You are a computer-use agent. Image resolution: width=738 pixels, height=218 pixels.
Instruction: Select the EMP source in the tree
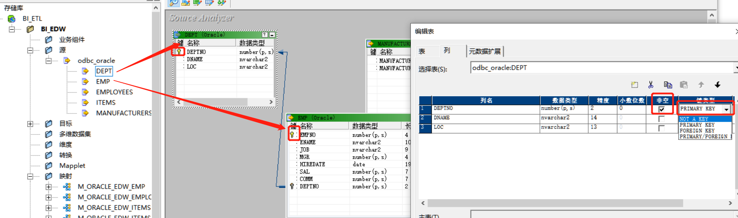pyautogui.click(x=103, y=81)
